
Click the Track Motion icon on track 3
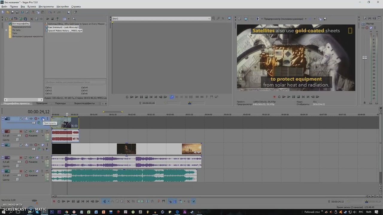(26, 145)
